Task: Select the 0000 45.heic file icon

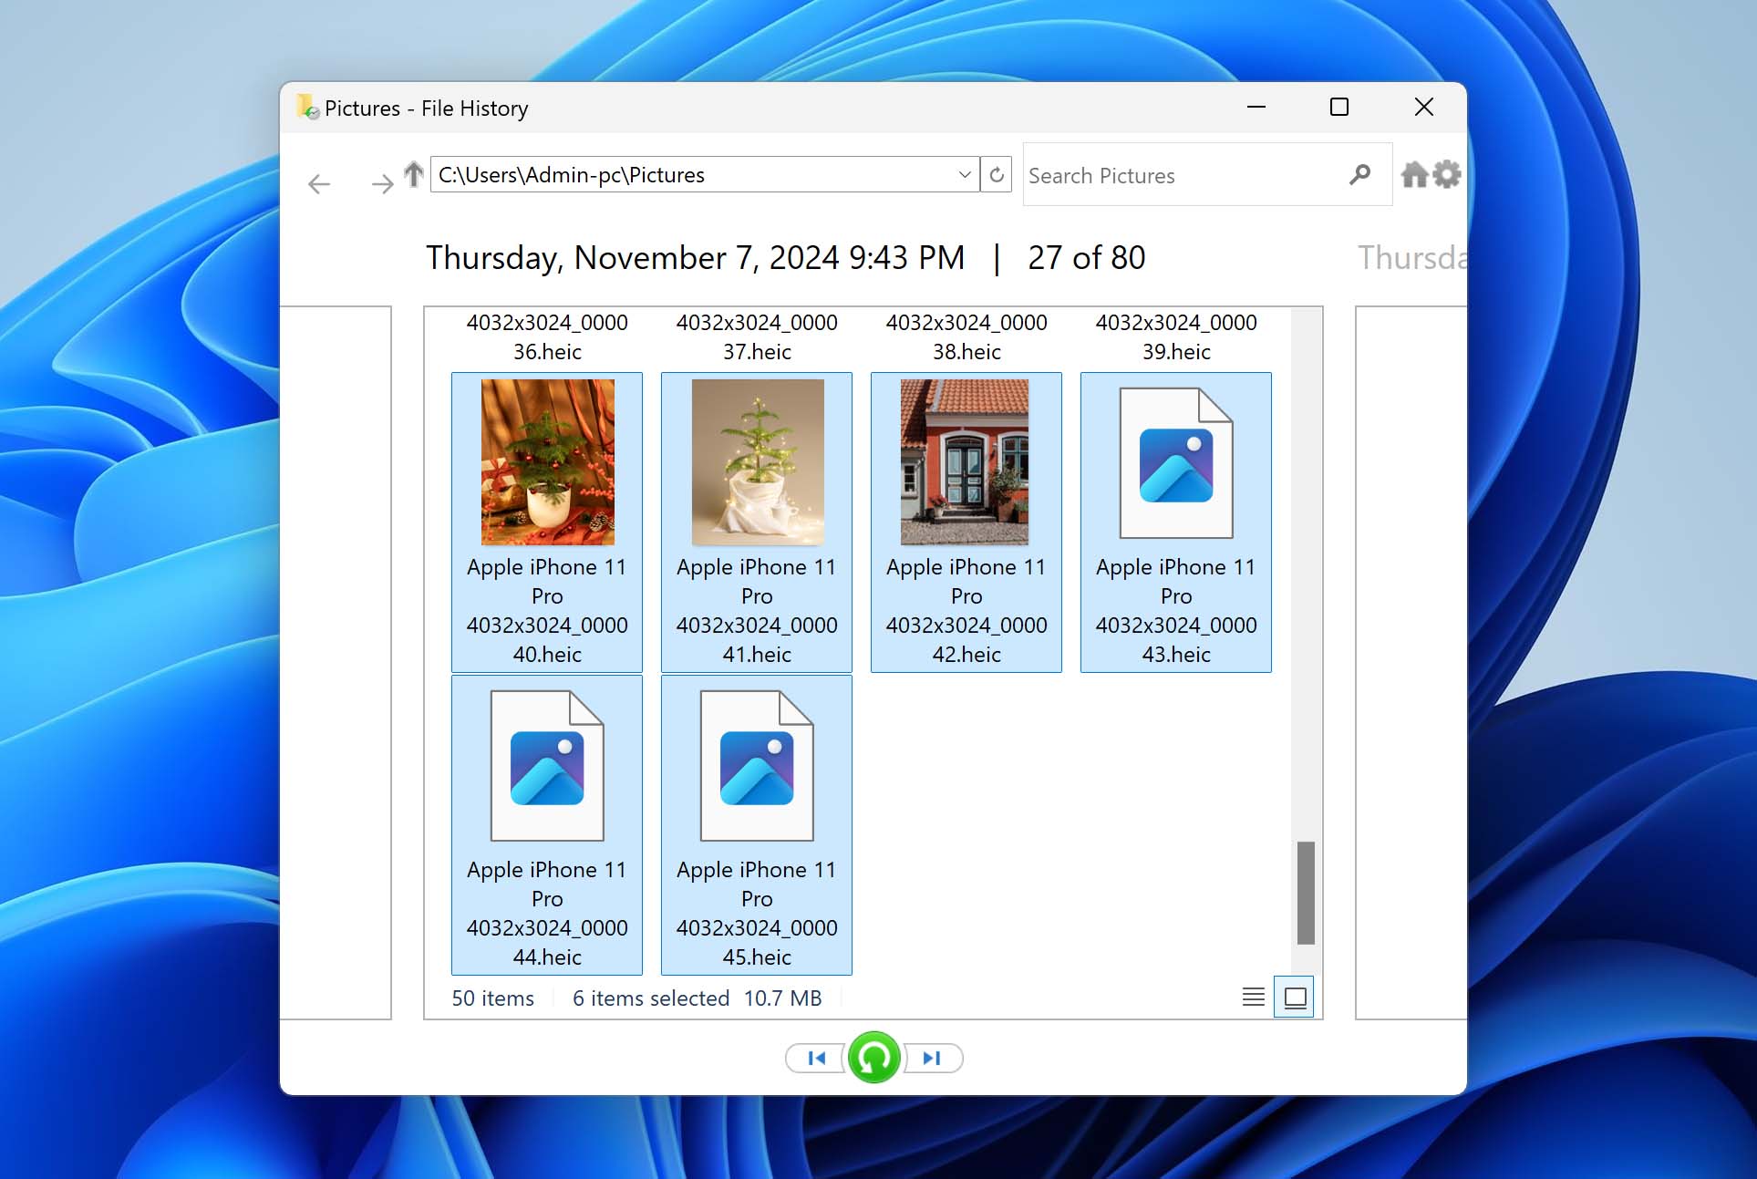Action: click(757, 766)
